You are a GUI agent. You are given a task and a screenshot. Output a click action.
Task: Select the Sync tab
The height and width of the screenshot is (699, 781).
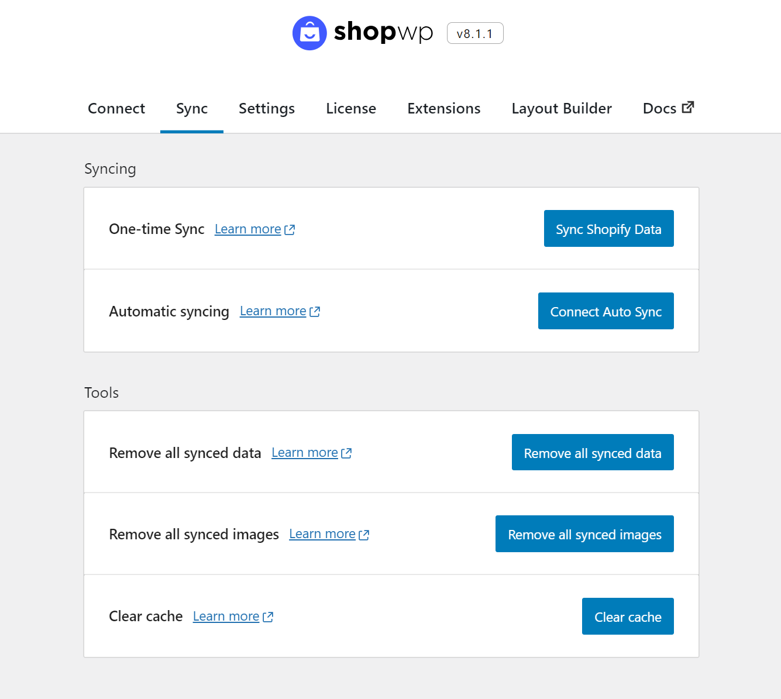tap(192, 109)
